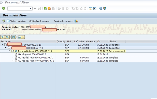The height and width of the screenshot is (99, 157).
Task: Click Expand all nodes icon
Action: click(x=3, y=37)
